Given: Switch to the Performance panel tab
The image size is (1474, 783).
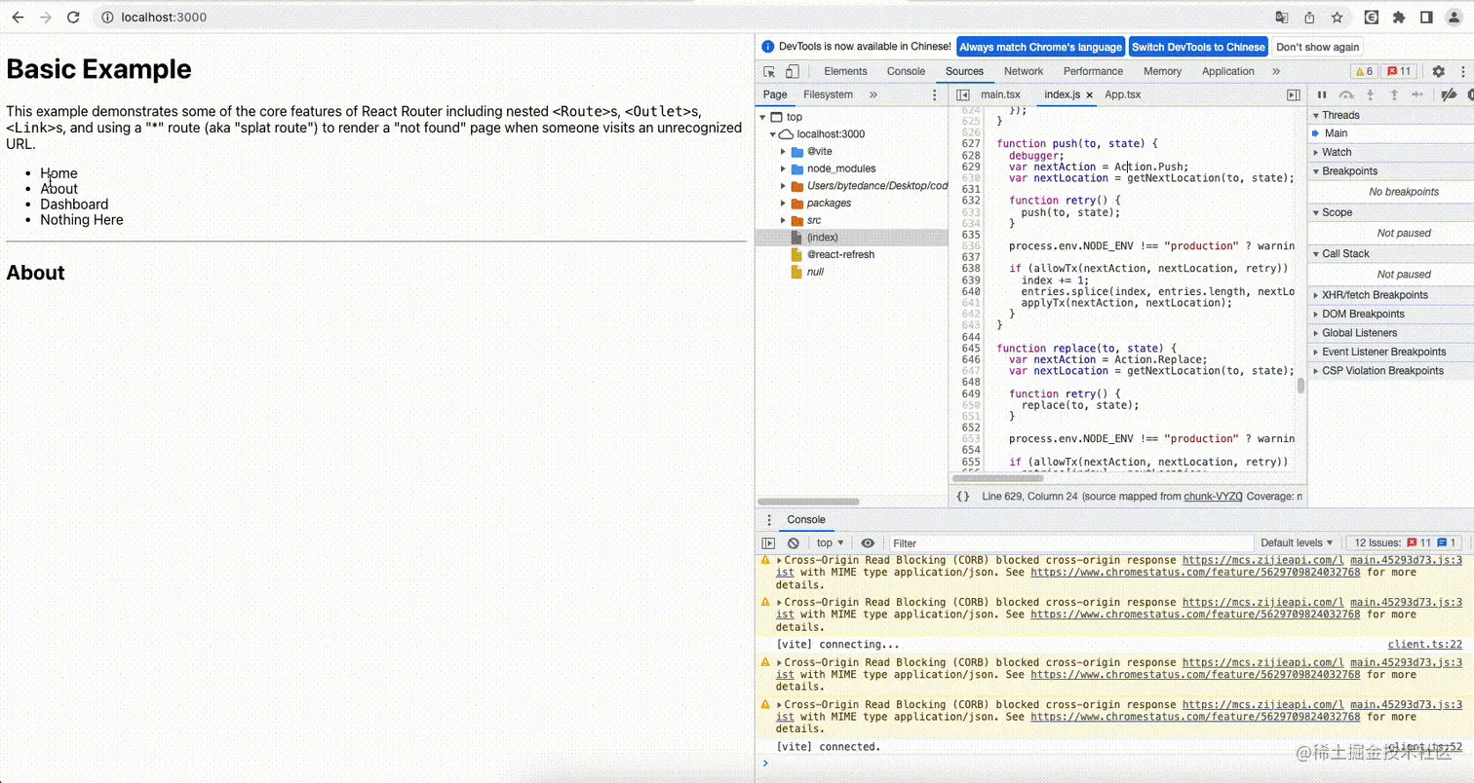Looking at the screenshot, I should [x=1093, y=71].
